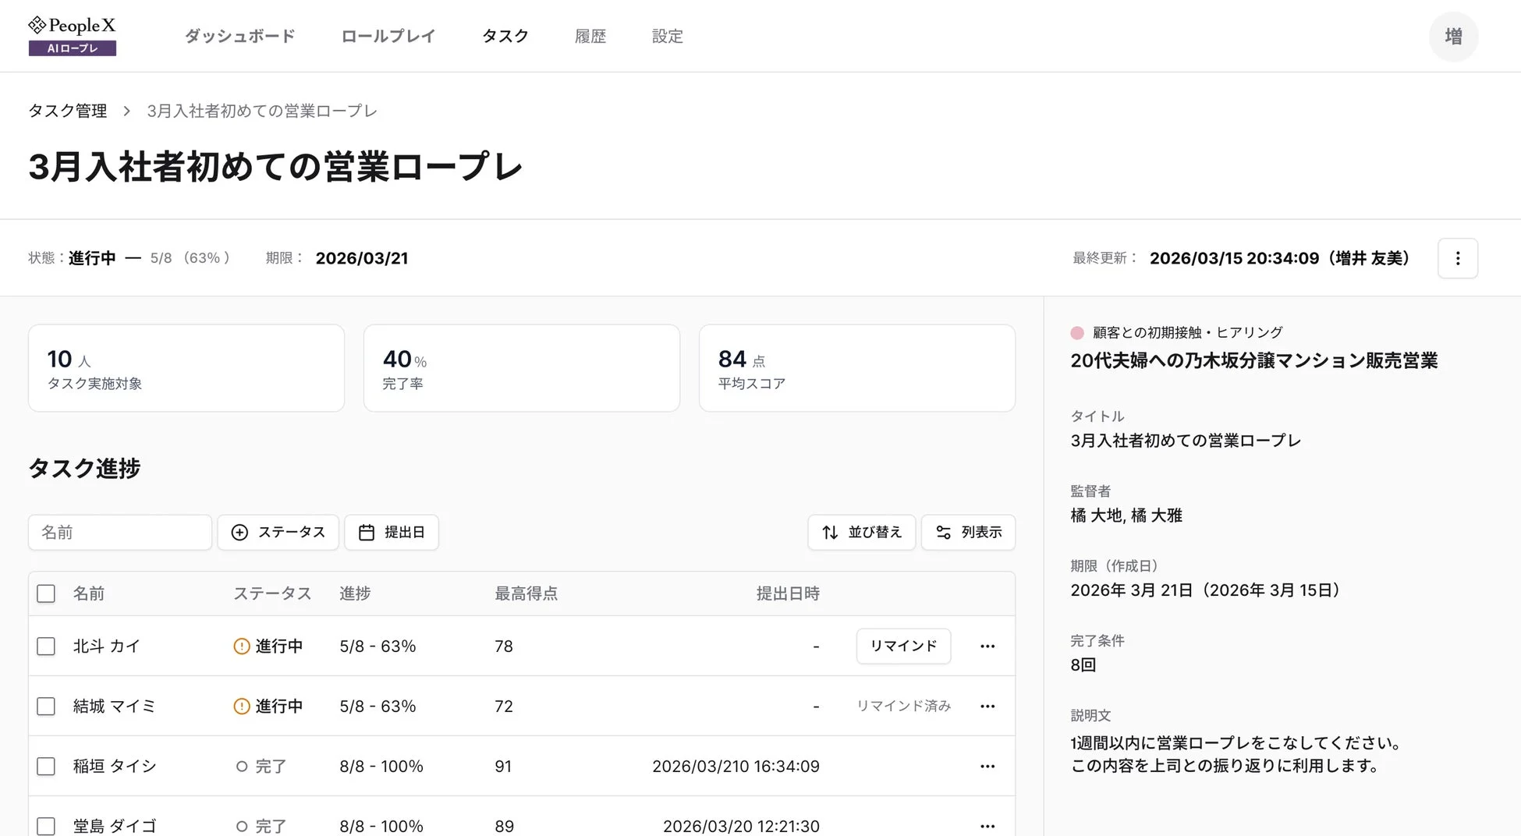Switch to the ダッシュボード page
Image resolution: width=1521 pixels, height=836 pixels.
(x=239, y=36)
